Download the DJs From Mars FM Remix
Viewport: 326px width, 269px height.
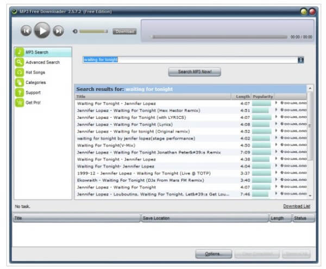pos(293,180)
